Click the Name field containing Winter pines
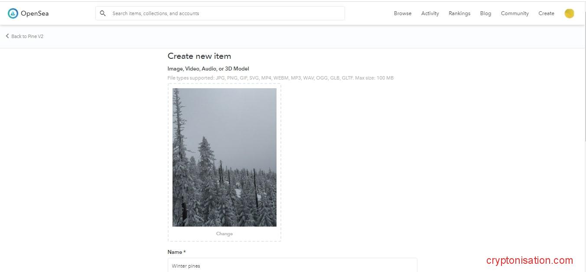This screenshot has width=586, height=272. pos(293,265)
